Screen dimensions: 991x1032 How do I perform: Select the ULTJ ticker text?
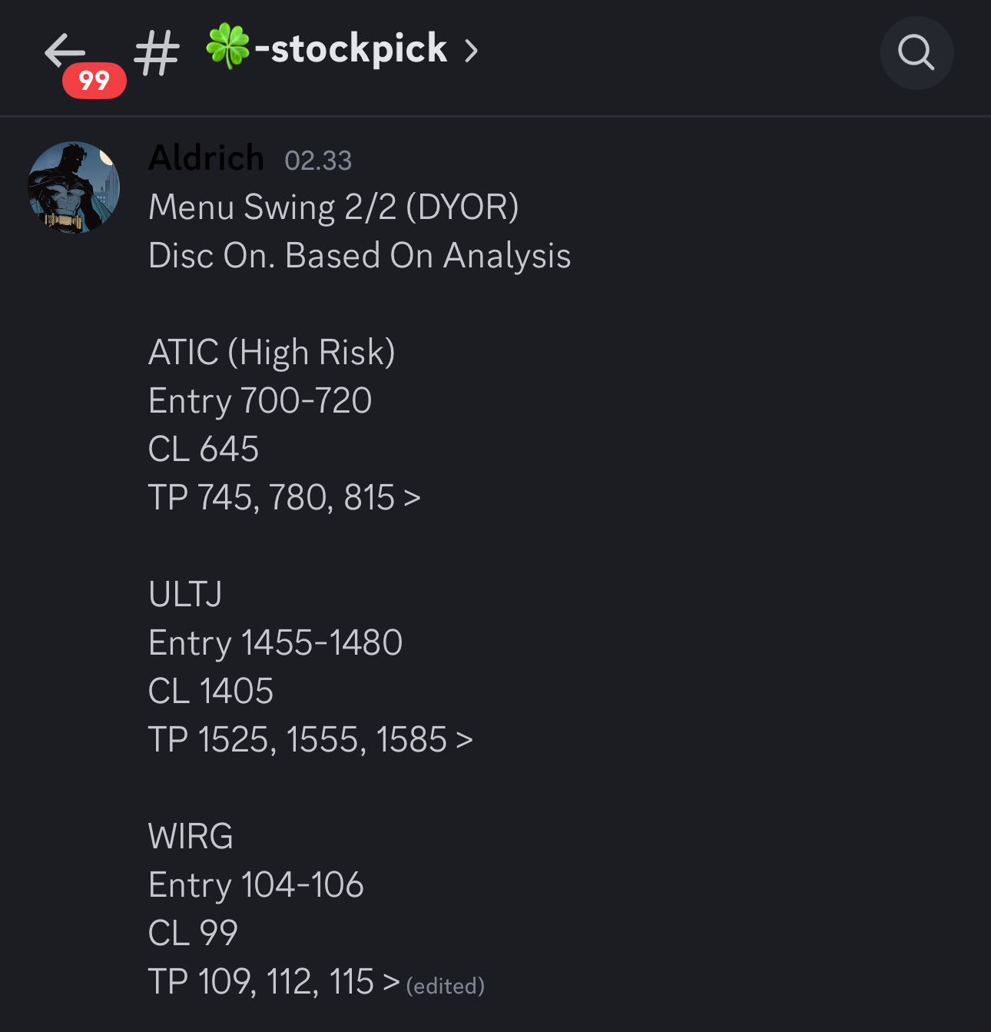pyautogui.click(x=185, y=595)
